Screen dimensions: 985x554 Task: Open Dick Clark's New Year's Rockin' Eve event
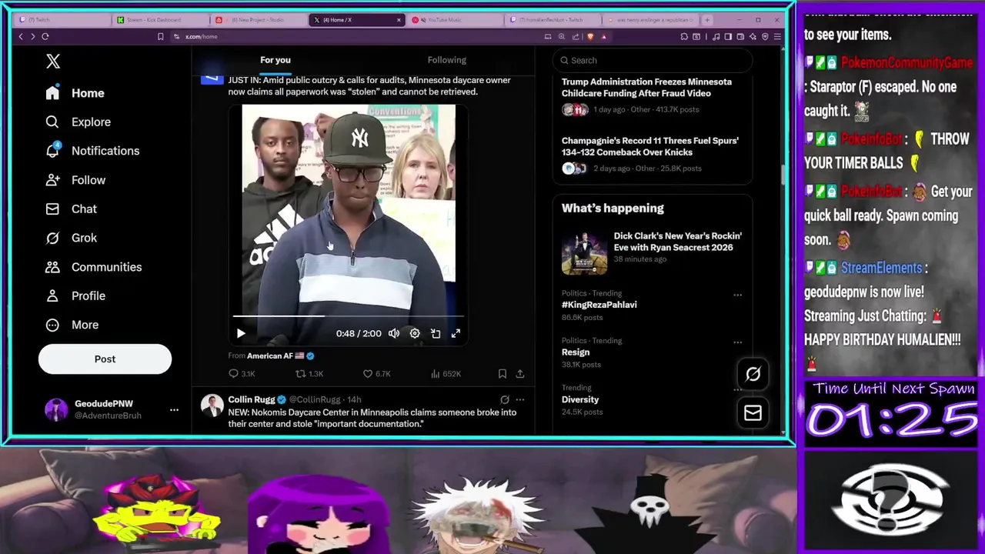tap(652, 253)
